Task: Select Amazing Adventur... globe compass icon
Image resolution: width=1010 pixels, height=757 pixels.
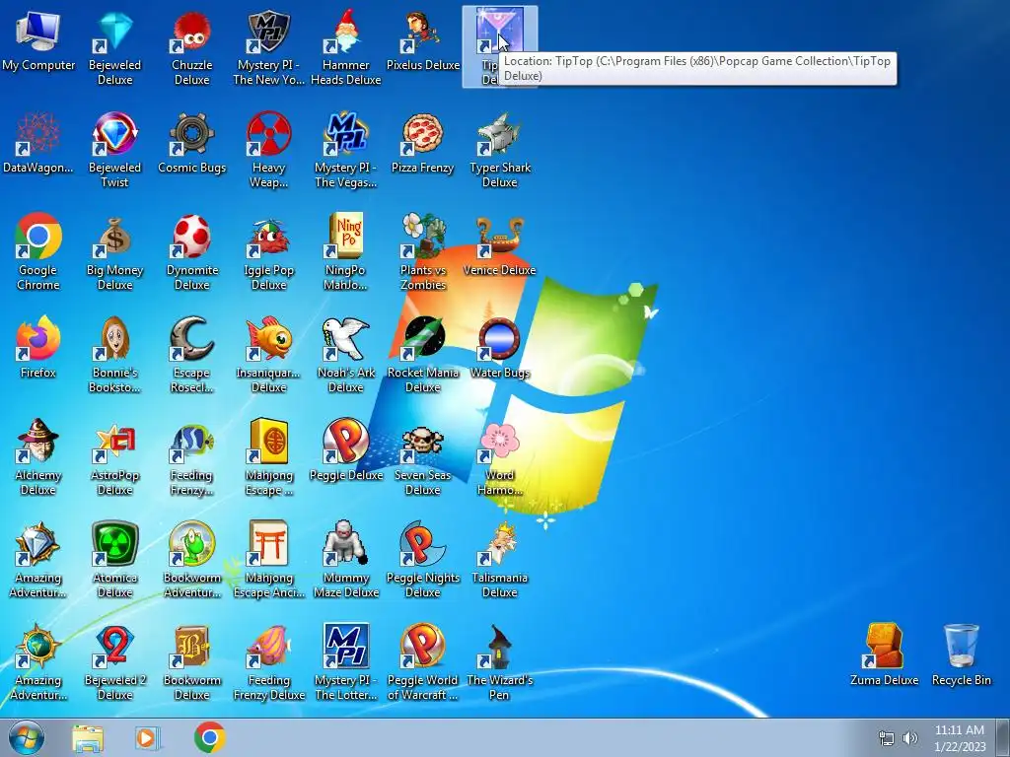Action: [x=38, y=646]
